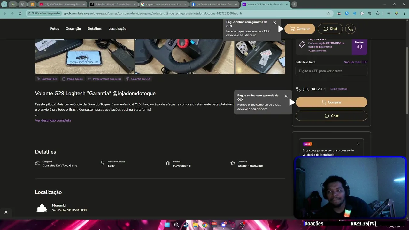
Task: Open Windows taskbar search
Action: pos(176,225)
